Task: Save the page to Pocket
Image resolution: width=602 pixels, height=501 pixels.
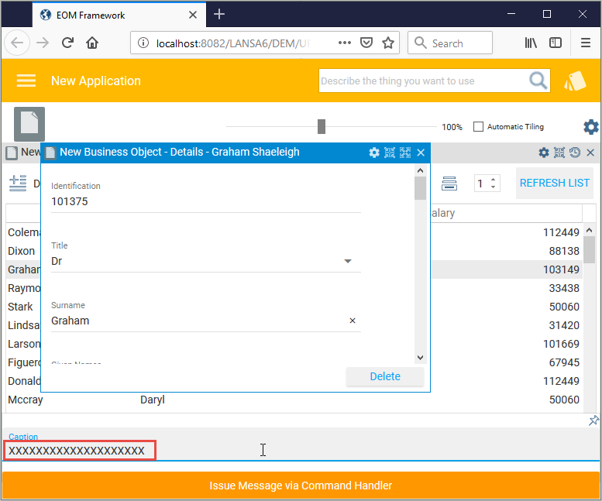Action: (x=366, y=43)
